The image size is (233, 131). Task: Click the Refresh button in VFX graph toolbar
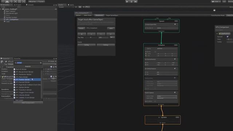pyautogui.click(x=78, y=15)
